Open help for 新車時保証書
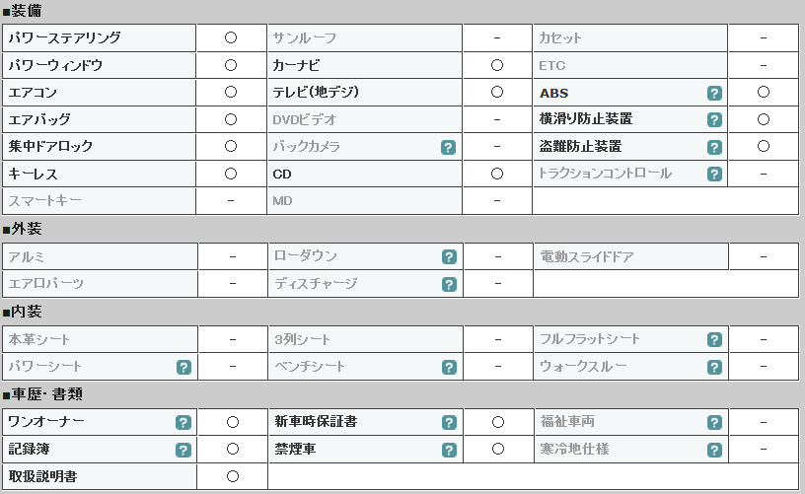 coord(449,423)
